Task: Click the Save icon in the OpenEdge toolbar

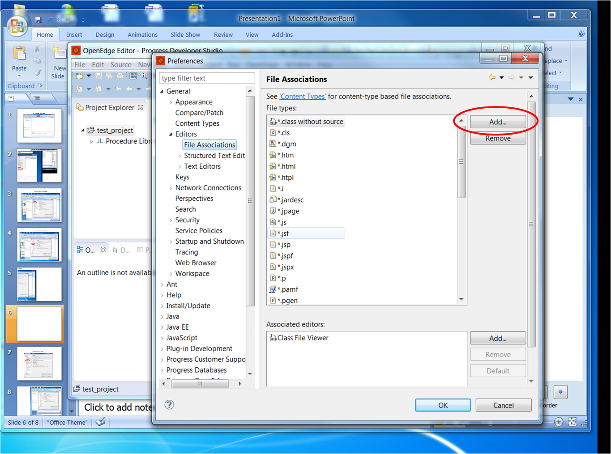Action: [x=98, y=76]
